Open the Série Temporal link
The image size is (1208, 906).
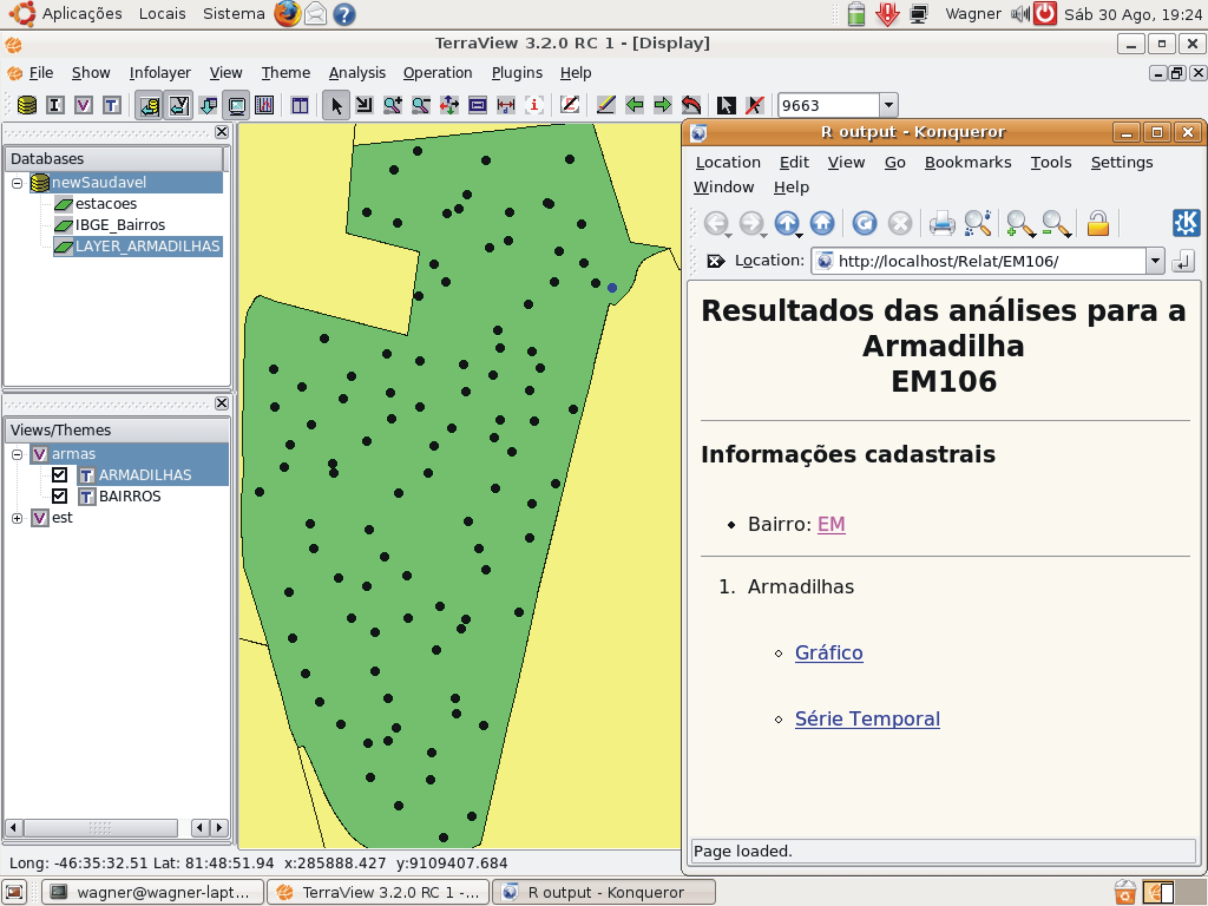(867, 719)
